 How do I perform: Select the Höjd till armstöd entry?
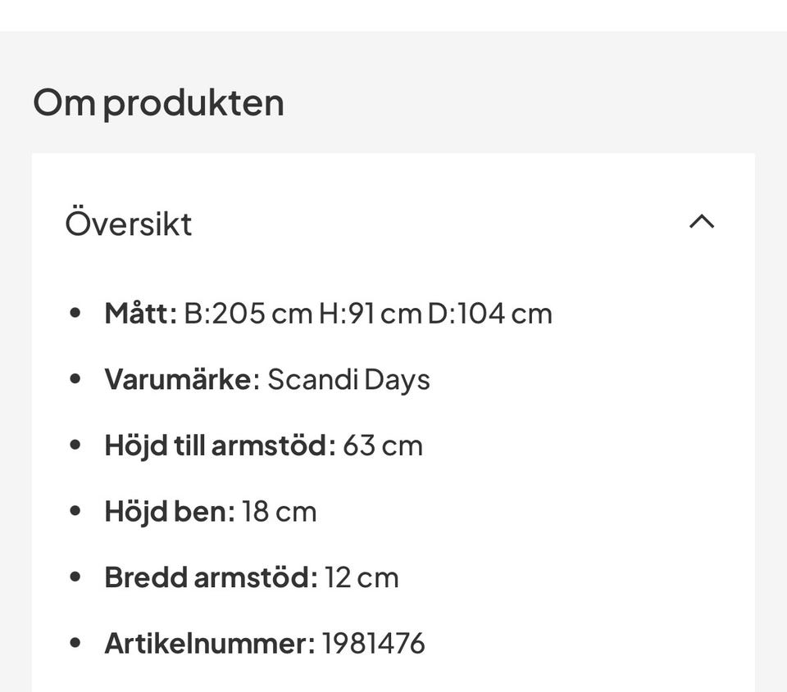click(x=262, y=444)
